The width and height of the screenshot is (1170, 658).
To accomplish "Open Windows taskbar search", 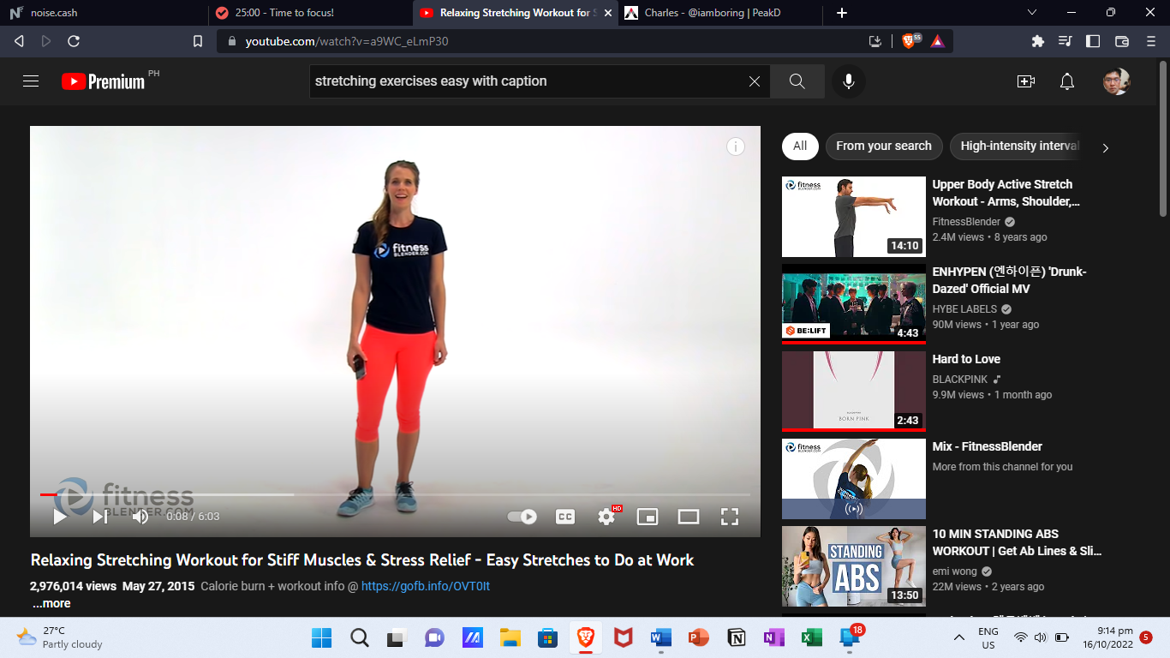I will 360,637.
